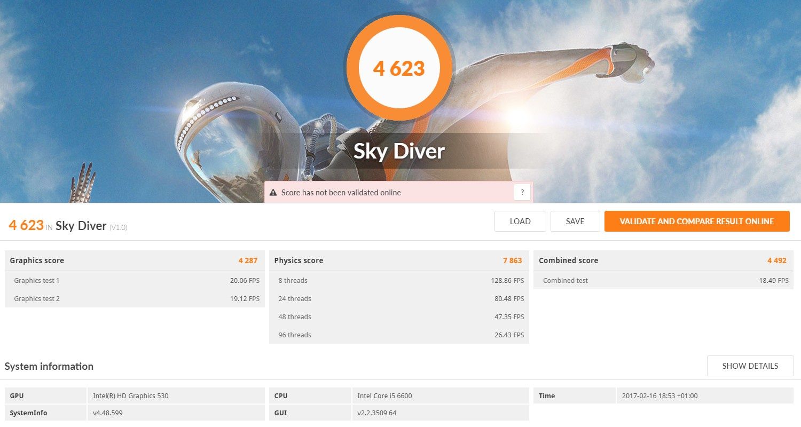Click the SystemInfo label cell
Screen dimensions: 801x427
click(x=45, y=413)
